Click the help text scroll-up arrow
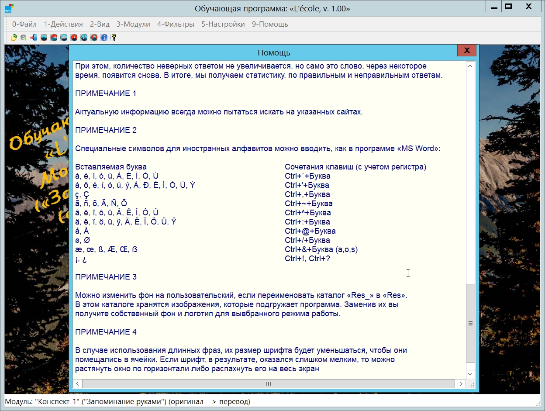 coord(470,66)
